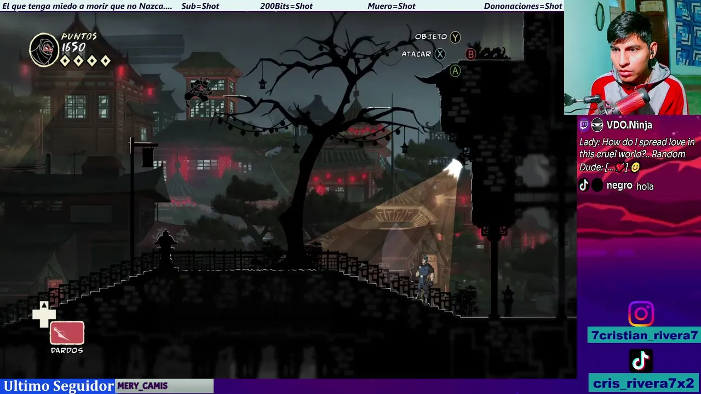The width and height of the screenshot is (701, 394).
Task: Click the 'DARDOS' label text
Action: (x=67, y=350)
